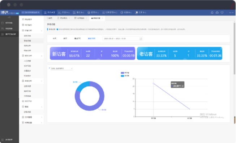Filter by 昨天
236x143 pixels.
pyautogui.click(x=65, y=38)
